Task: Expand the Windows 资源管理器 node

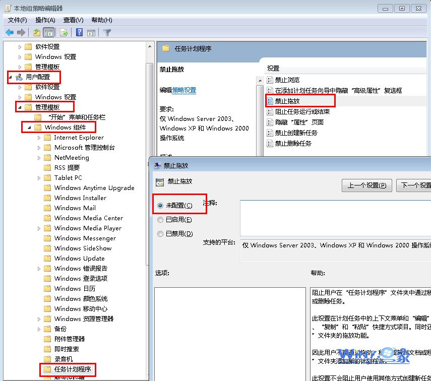Action: tap(39, 319)
